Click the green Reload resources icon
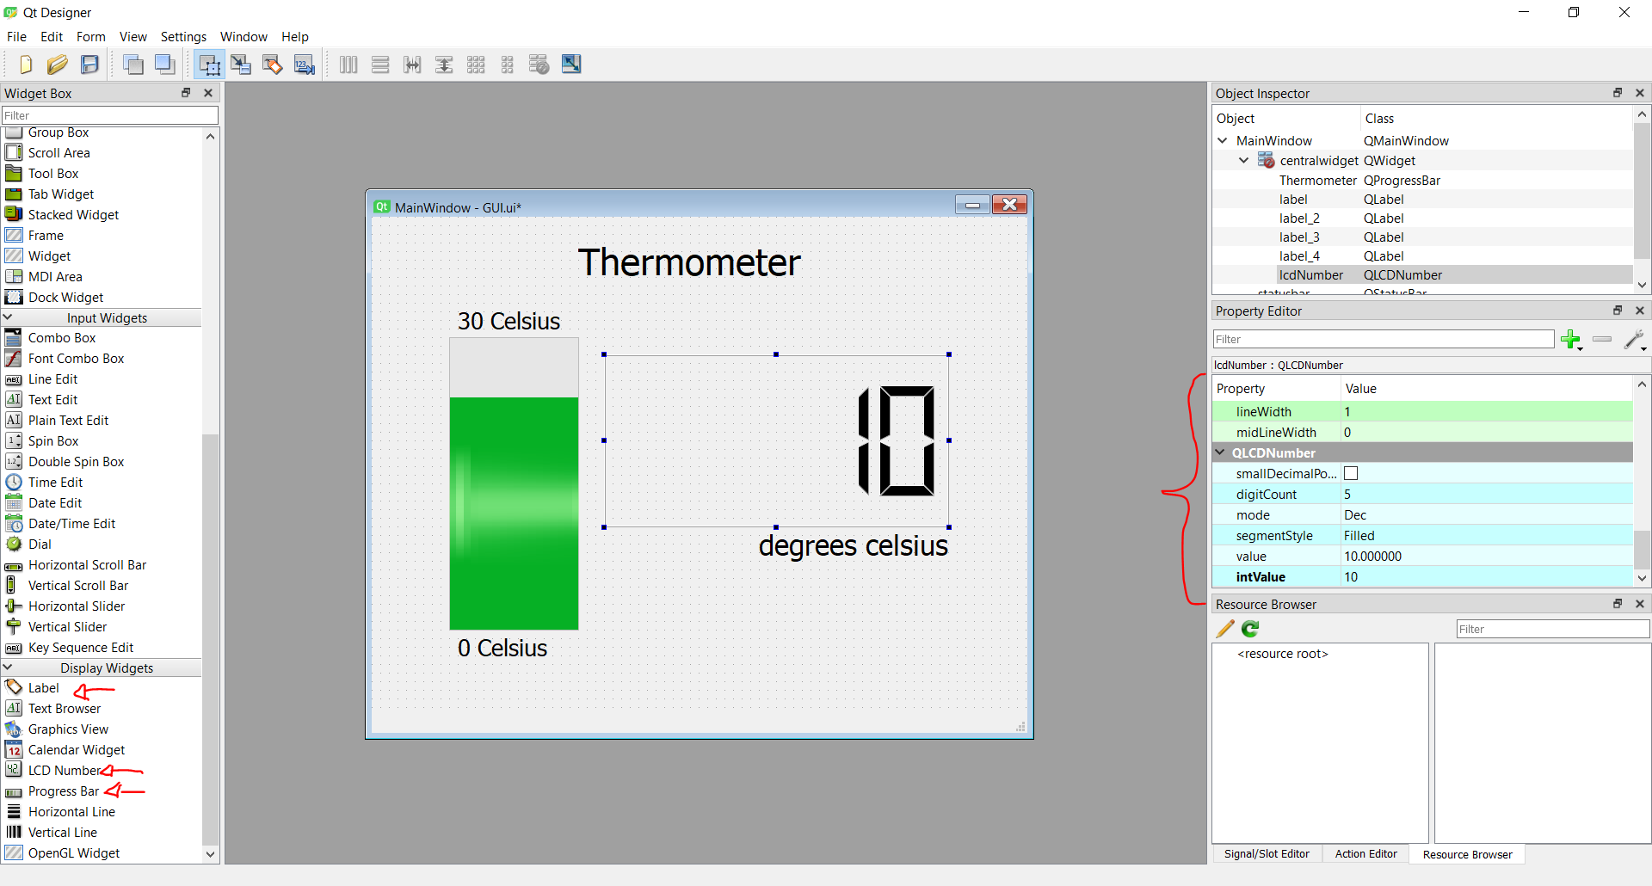 (x=1250, y=629)
